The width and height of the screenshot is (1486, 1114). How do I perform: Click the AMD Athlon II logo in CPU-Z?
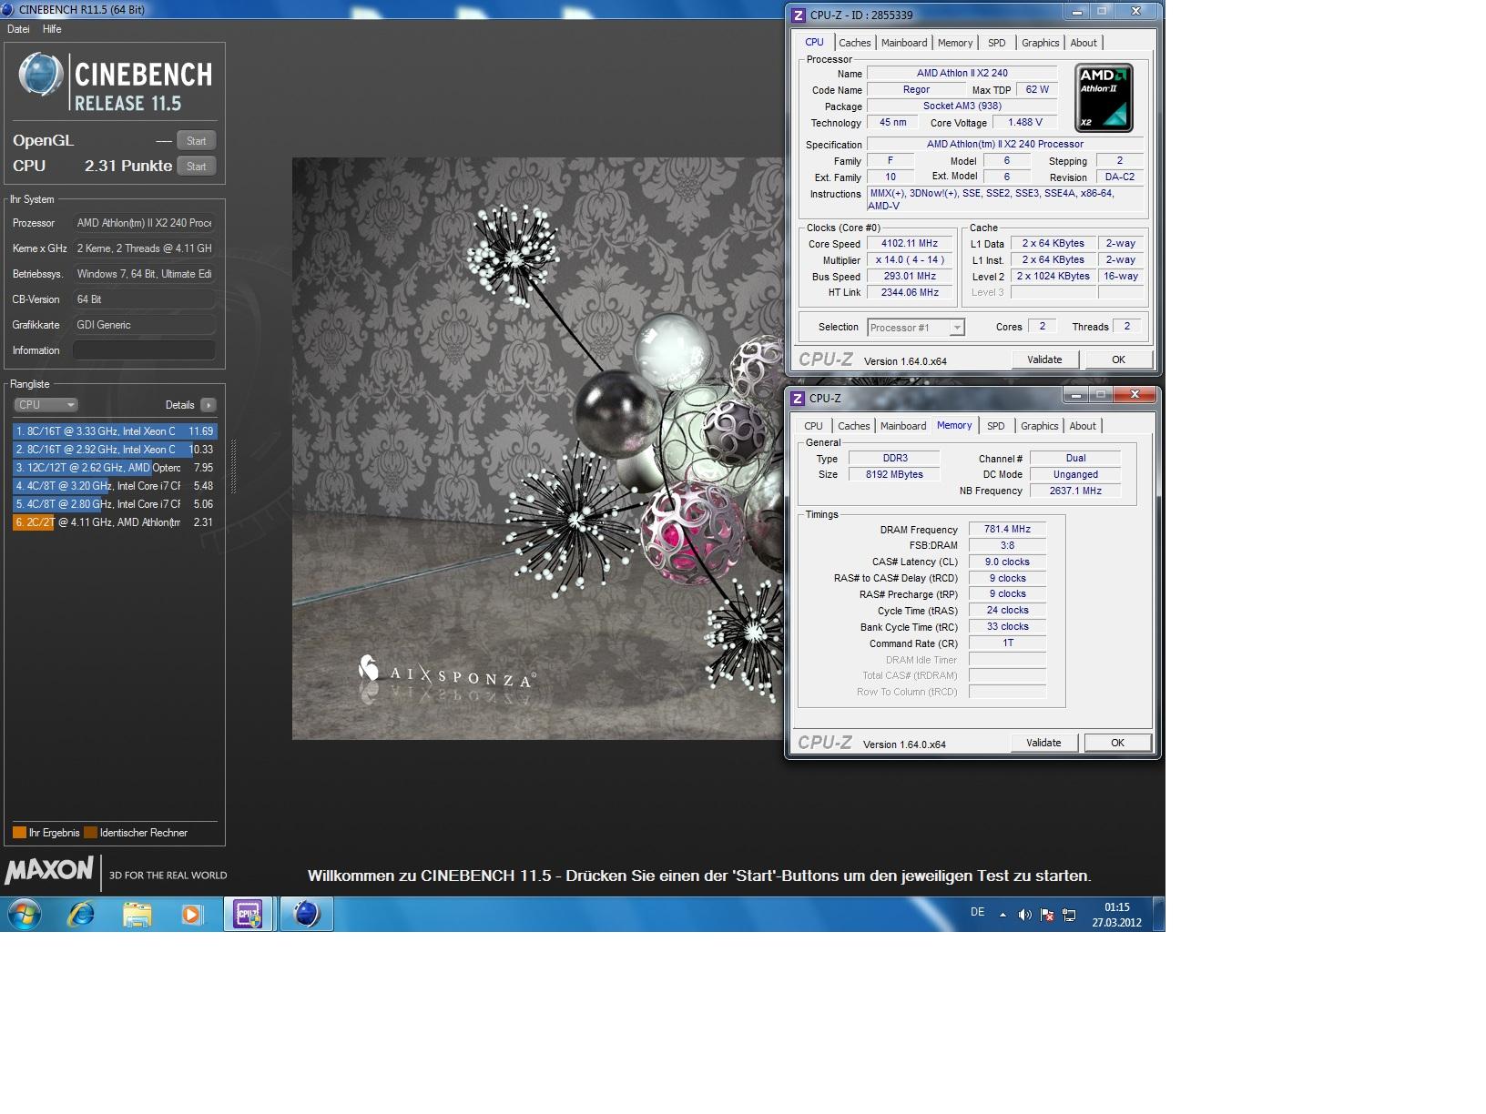point(1104,97)
